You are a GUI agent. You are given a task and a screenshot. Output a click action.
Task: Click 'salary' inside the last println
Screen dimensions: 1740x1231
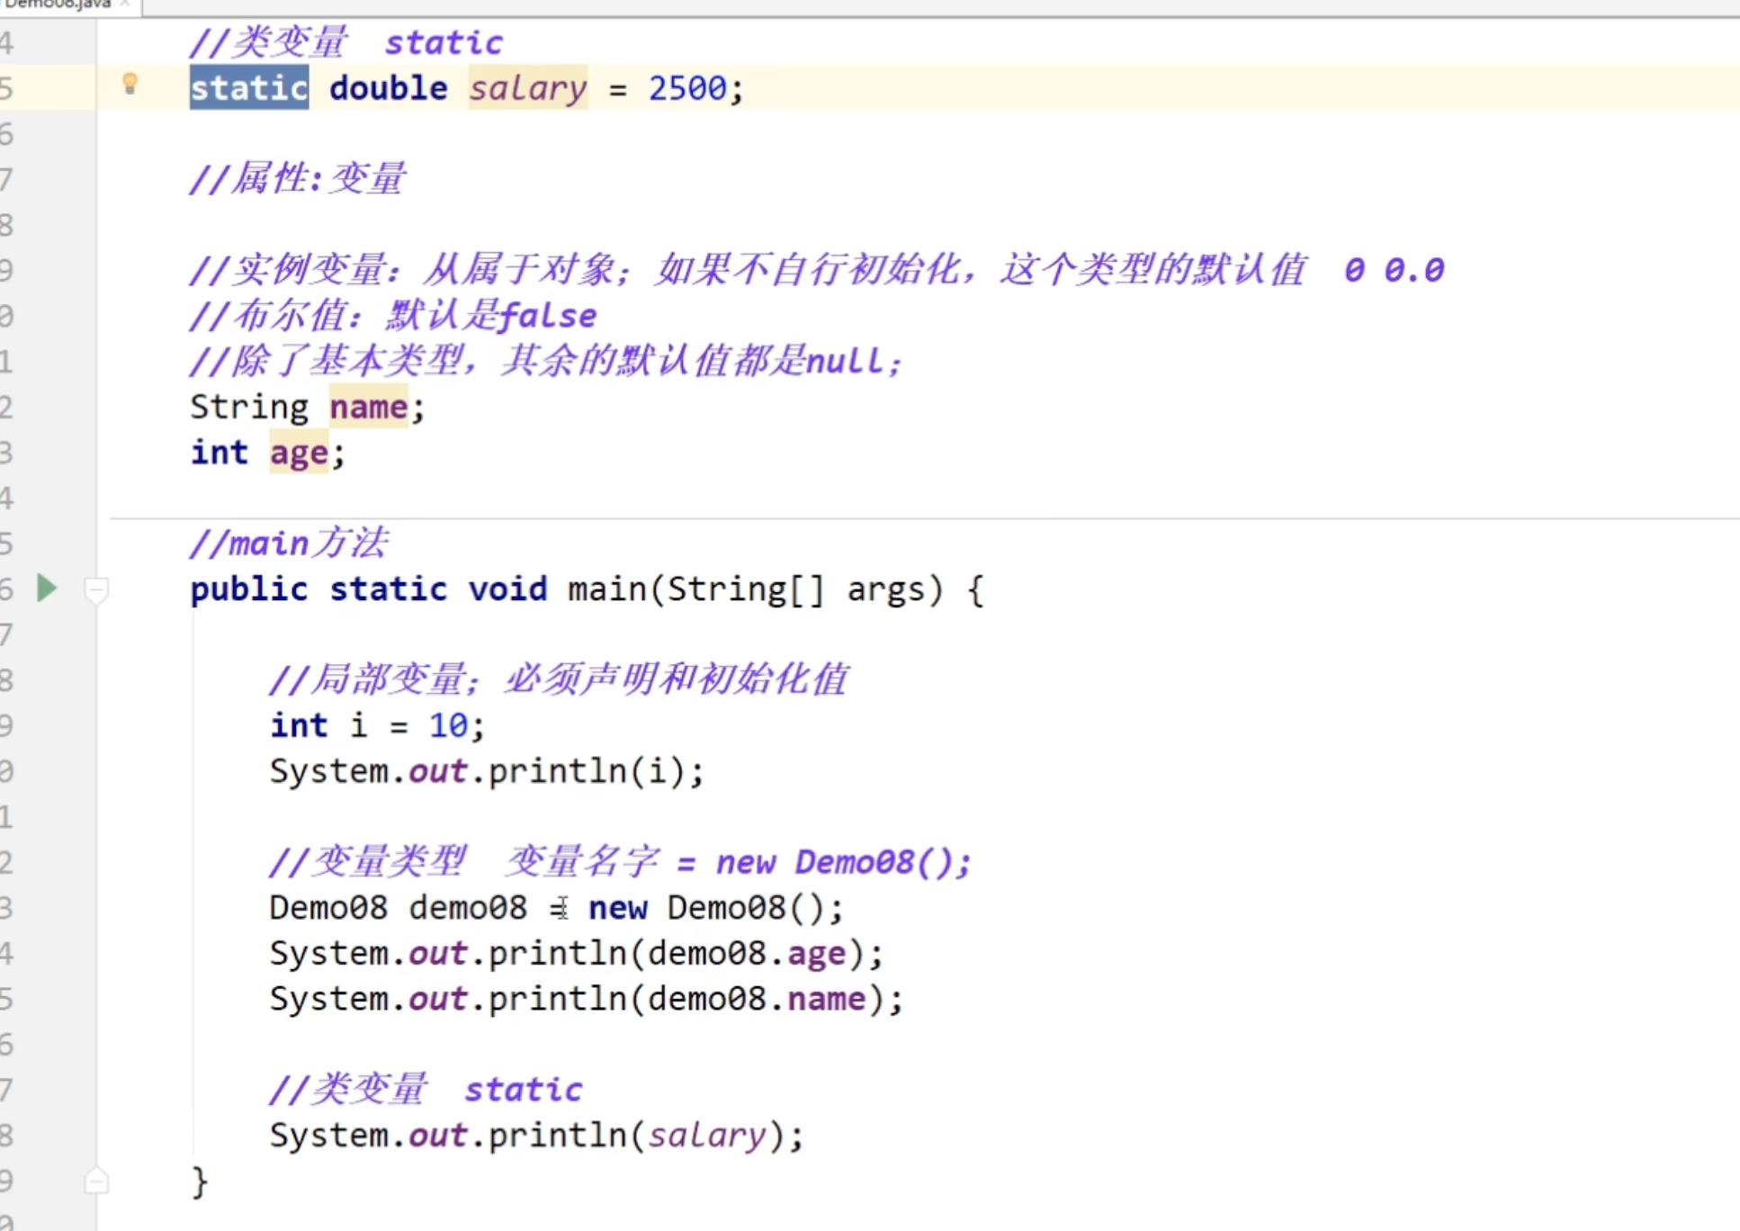point(706,1136)
